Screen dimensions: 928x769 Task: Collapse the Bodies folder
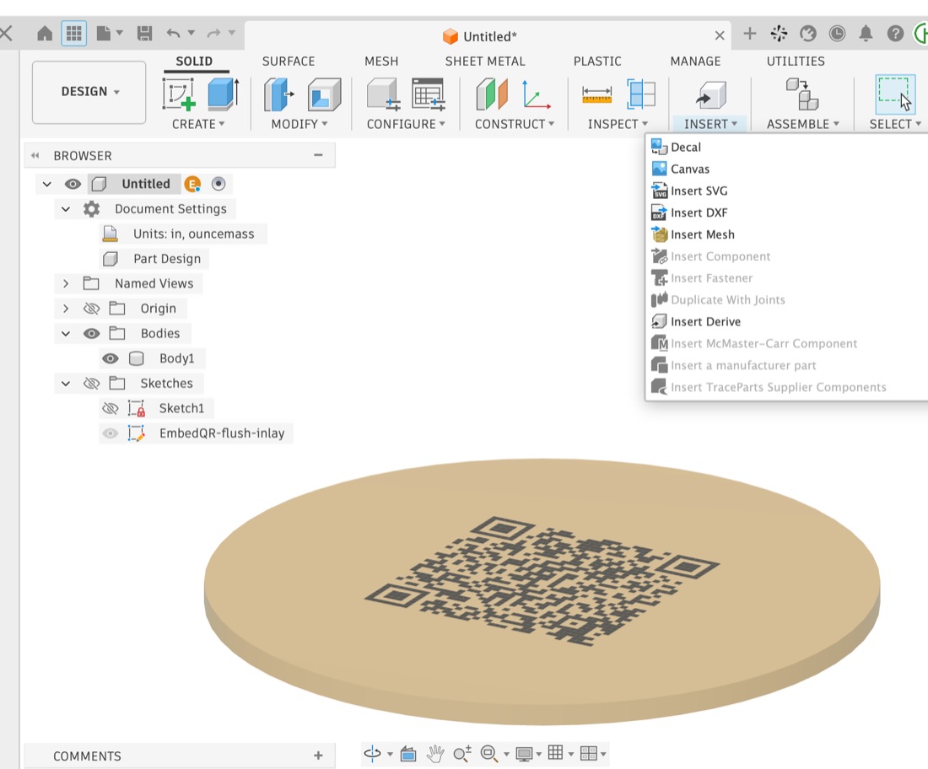(x=66, y=334)
